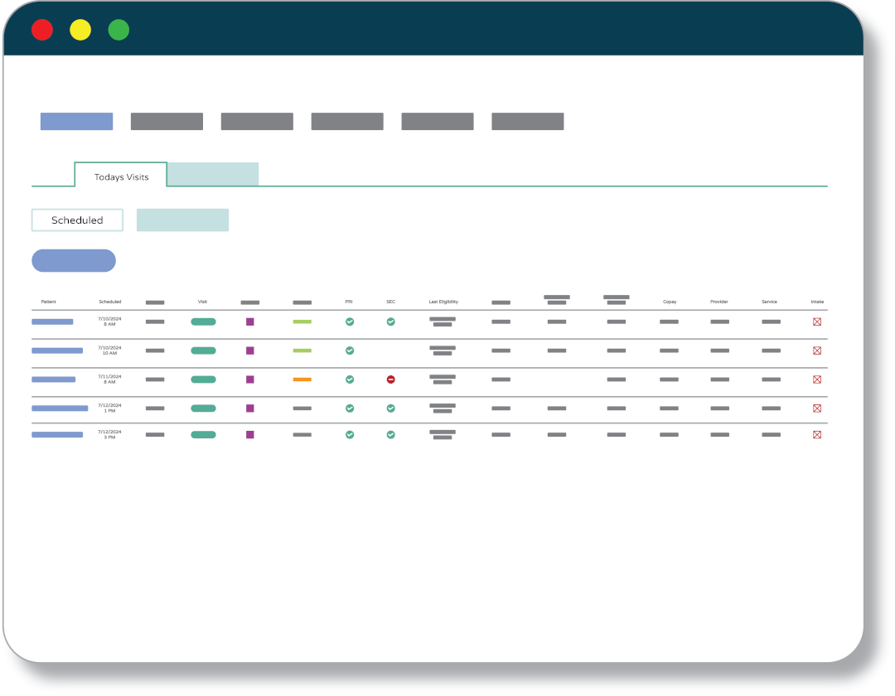Click the Intake icon for 7/10/2024 8 AM visit
Viewport: 895px width, 696px height.
click(816, 321)
